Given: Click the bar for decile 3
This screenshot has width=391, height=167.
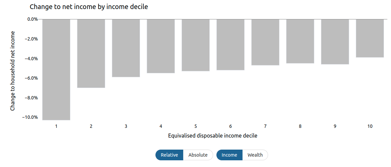Looking at the screenshot, I should pyautogui.click(x=126, y=48).
